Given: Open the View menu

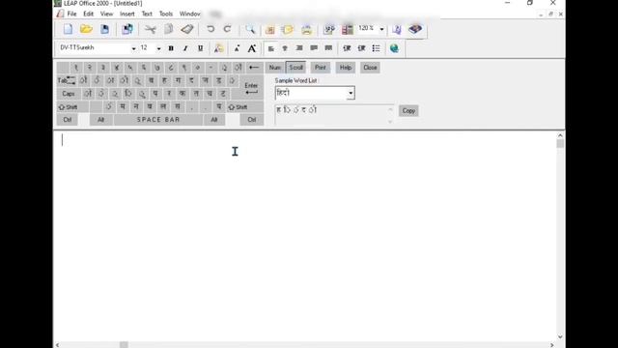Looking at the screenshot, I should pyautogui.click(x=106, y=14).
